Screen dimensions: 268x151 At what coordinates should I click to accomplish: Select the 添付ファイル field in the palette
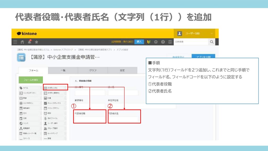55,118
